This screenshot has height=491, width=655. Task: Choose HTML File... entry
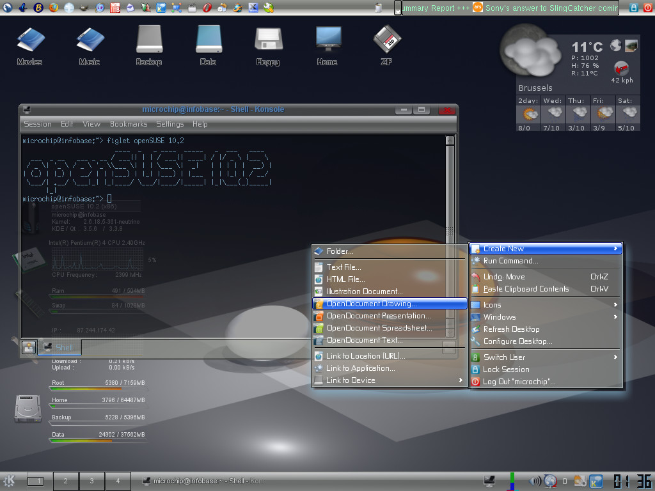tap(390, 279)
